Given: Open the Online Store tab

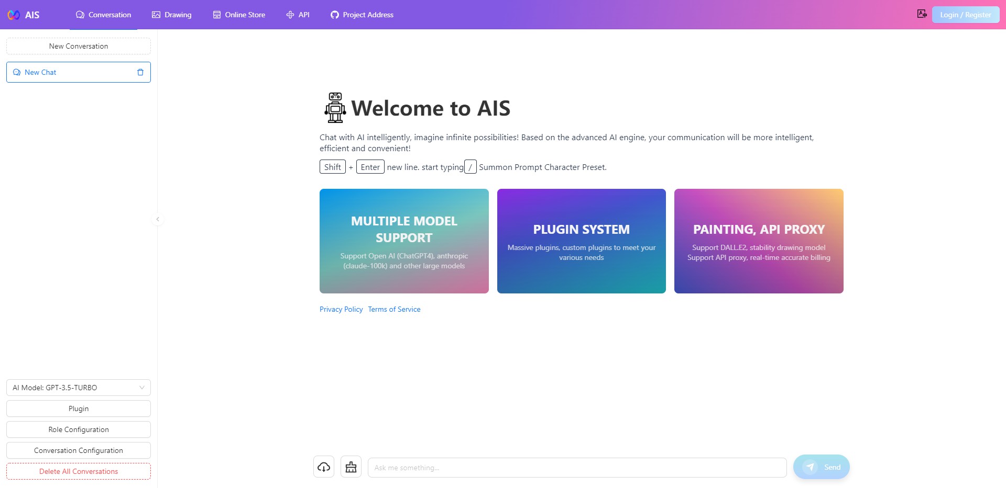Looking at the screenshot, I should 239,15.
